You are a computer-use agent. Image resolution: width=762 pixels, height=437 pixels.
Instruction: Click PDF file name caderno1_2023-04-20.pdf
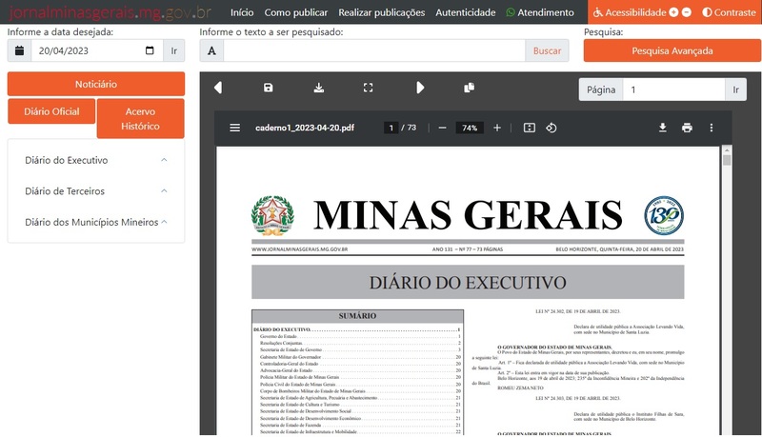coord(305,128)
